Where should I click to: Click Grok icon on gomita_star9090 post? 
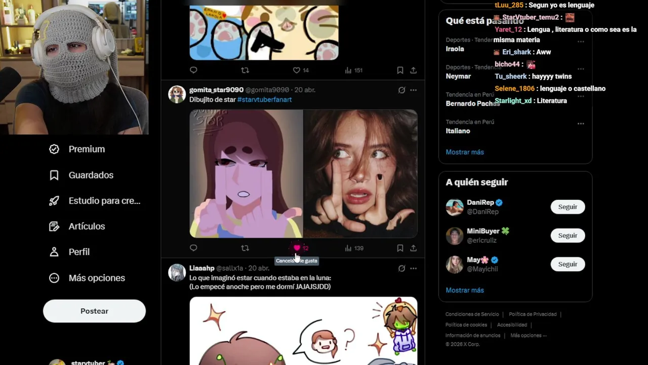pos(401,90)
